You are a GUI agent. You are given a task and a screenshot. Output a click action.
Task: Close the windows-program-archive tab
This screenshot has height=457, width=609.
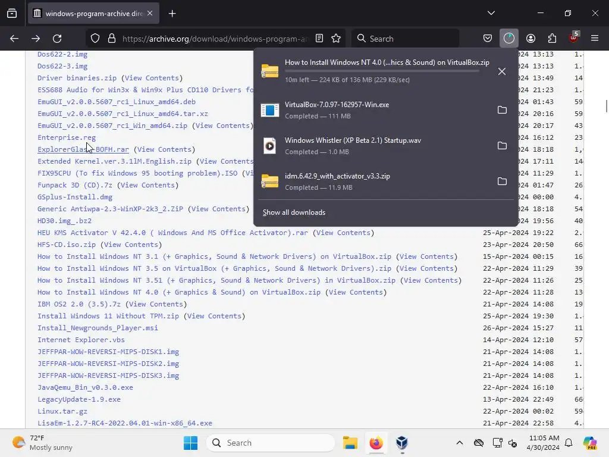coord(150,13)
